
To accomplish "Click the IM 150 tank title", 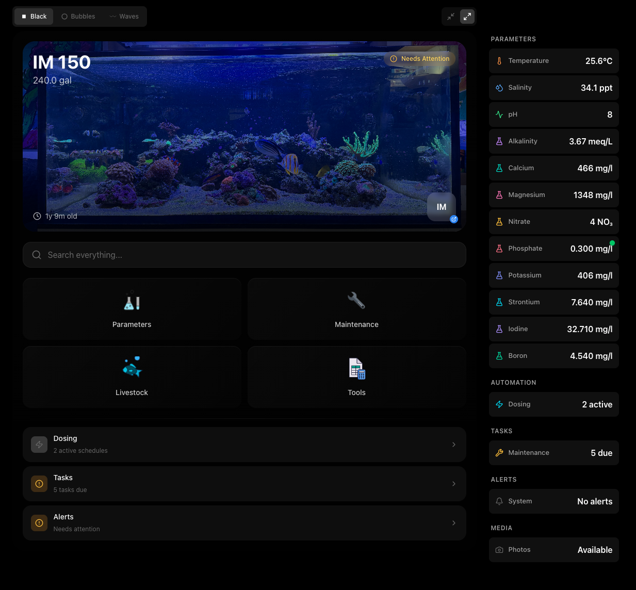I will pos(62,62).
